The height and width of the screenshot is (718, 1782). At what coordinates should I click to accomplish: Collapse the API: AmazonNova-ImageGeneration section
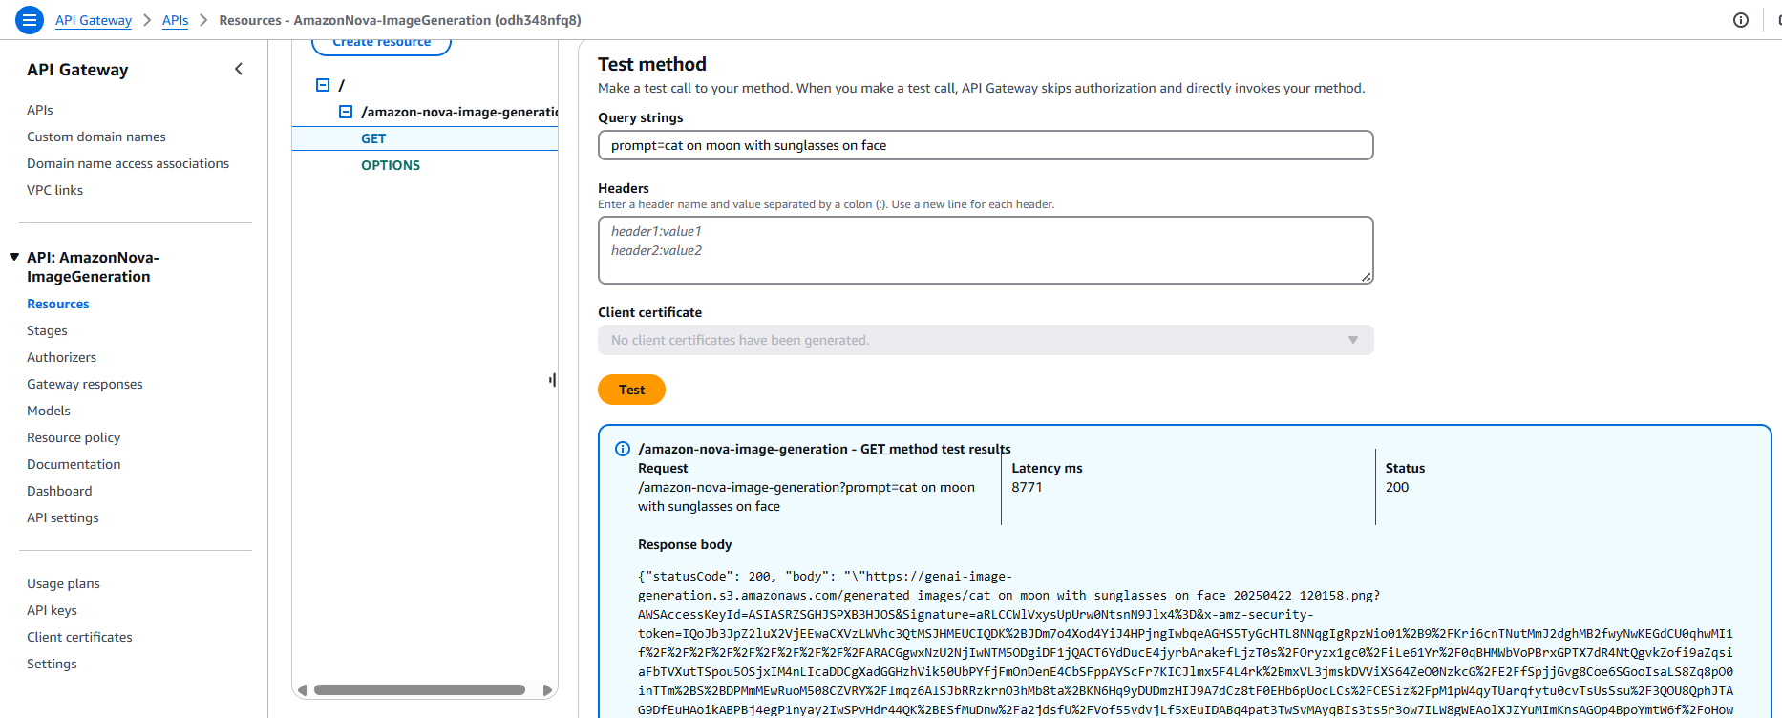tap(14, 257)
